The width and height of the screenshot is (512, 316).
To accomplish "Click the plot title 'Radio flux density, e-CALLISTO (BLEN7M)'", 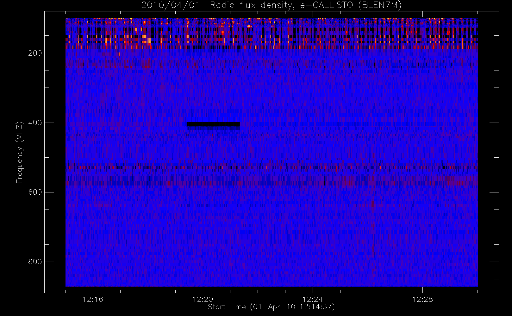I will [306, 5].
